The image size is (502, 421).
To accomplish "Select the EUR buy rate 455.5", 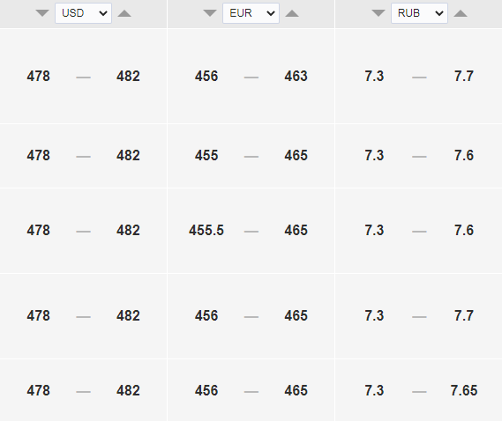I will click(x=206, y=230).
